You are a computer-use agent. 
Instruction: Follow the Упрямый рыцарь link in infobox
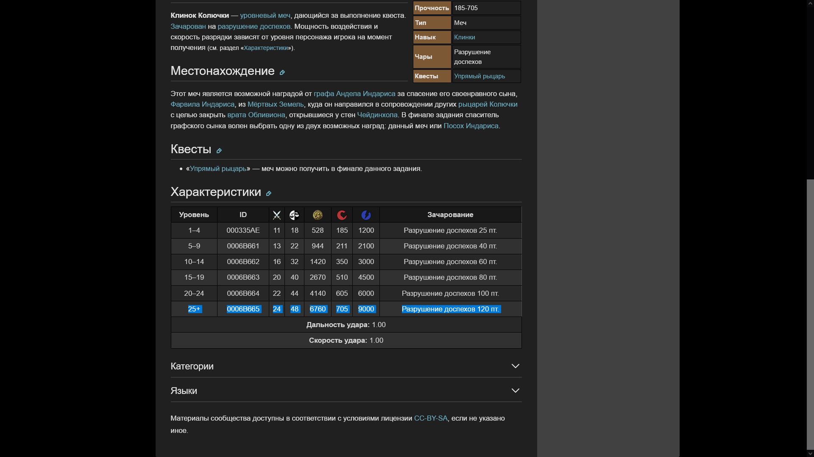tap(479, 76)
